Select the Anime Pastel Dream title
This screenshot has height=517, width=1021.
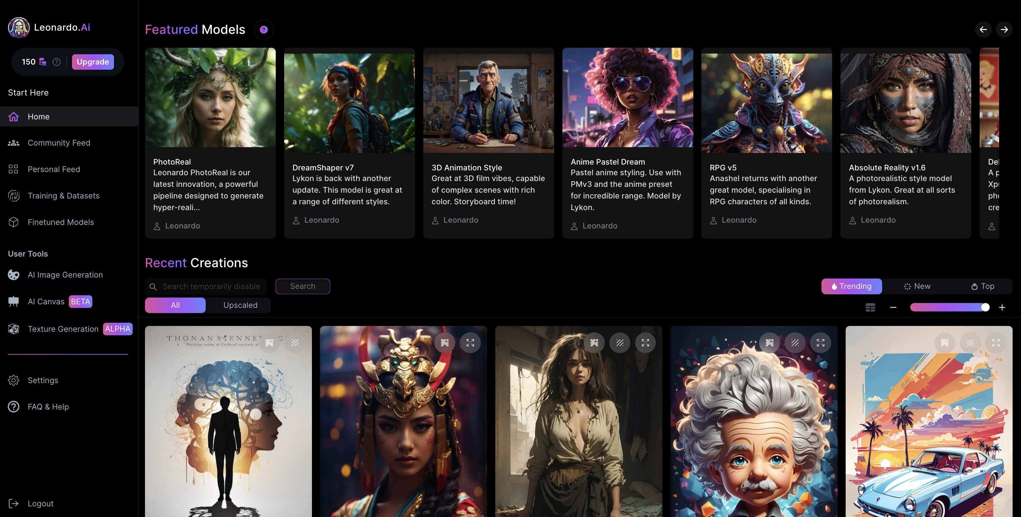(608, 162)
